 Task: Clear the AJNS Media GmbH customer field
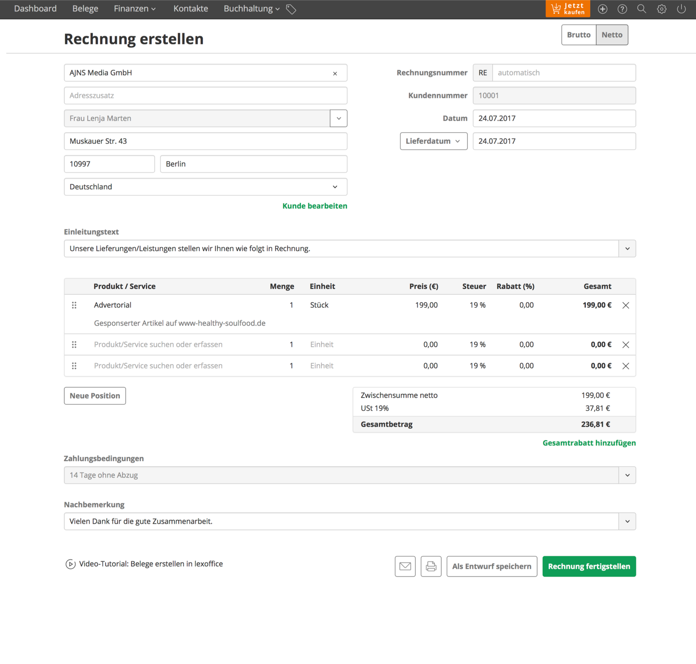click(x=335, y=73)
